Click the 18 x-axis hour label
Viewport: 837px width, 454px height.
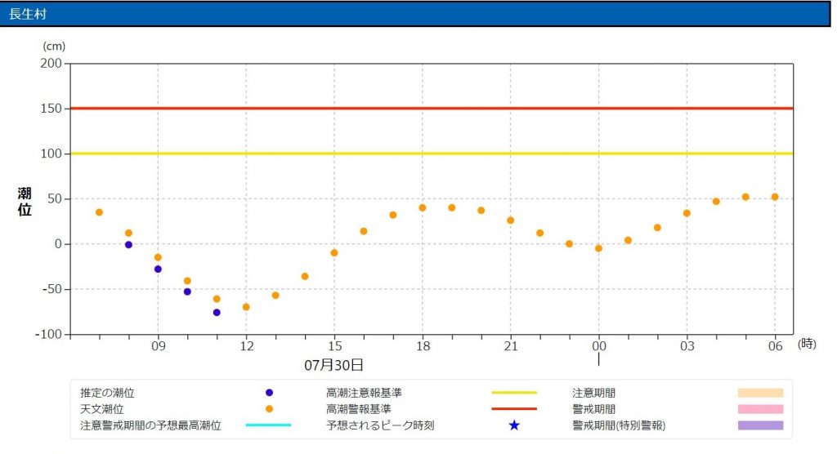(x=423, y=346)
